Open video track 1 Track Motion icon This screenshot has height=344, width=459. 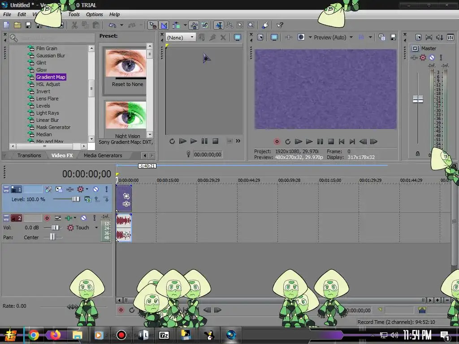59,189
